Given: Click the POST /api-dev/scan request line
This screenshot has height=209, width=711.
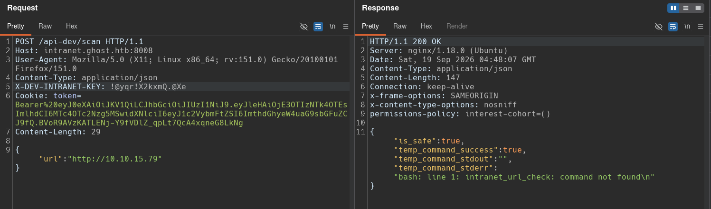Looking at the screenshot, I should (x=79, y=42).
